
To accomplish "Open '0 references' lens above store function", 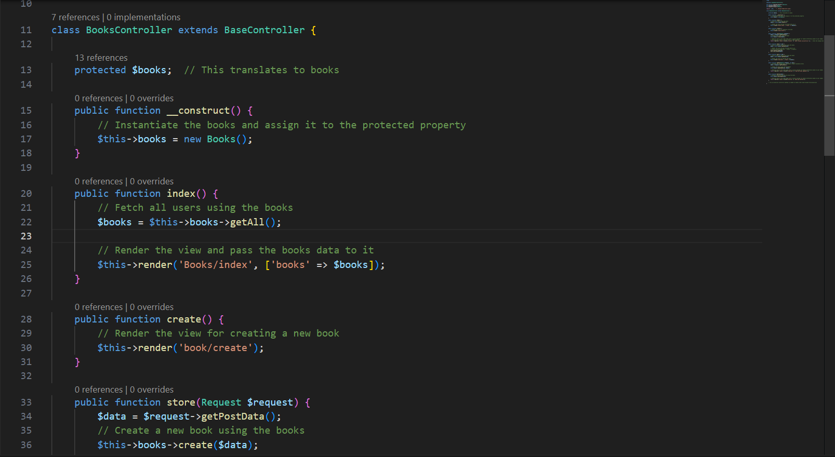I will (99, 389).
